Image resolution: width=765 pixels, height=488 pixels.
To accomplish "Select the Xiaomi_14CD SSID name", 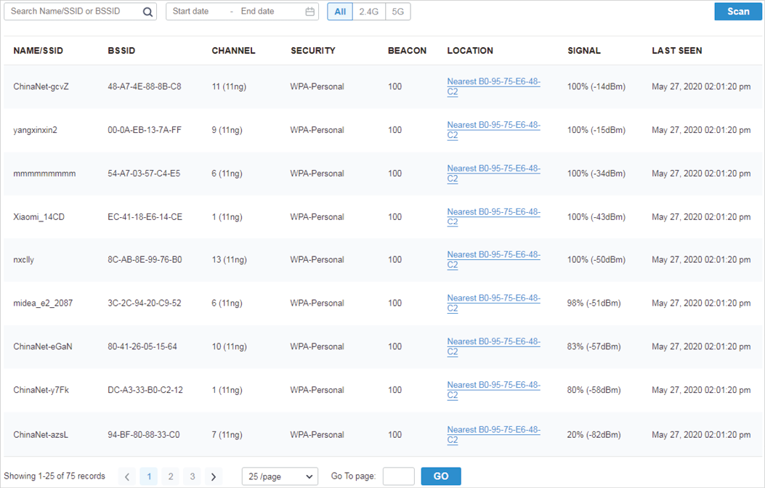I will click(39, 217).
